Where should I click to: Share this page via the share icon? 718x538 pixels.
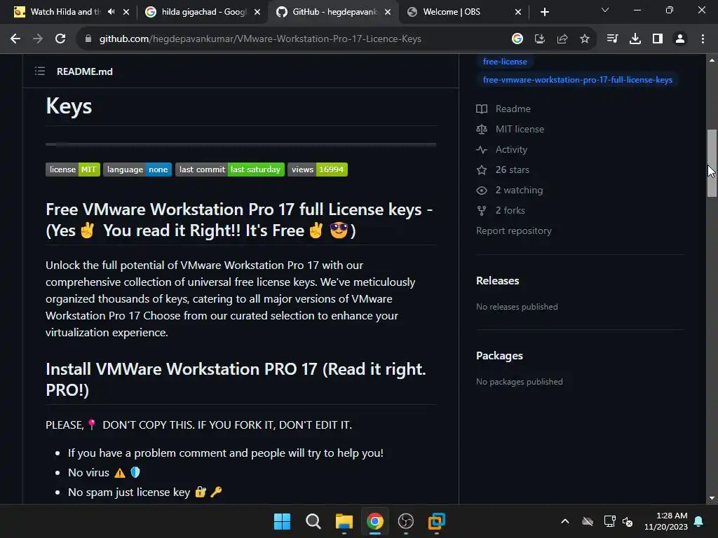point(562,39)
